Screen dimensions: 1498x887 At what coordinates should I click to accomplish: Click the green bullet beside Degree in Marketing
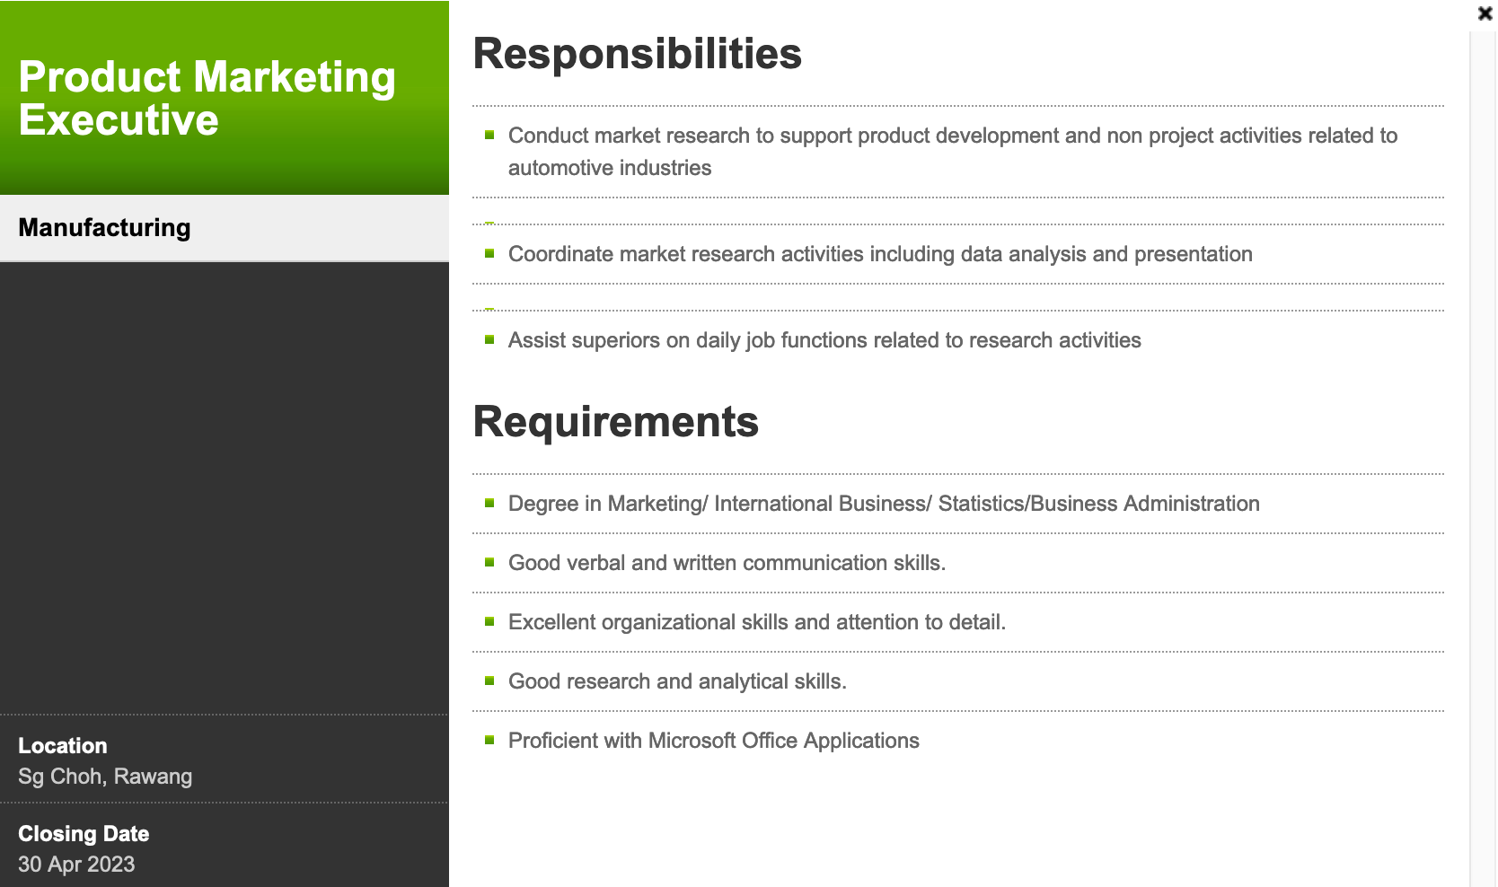[x=489, y=504]
